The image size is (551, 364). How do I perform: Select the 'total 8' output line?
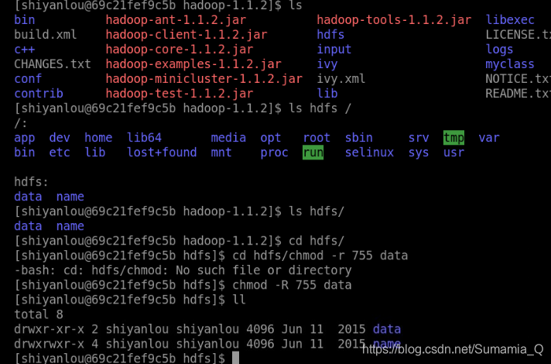click(x=39, y=314)
